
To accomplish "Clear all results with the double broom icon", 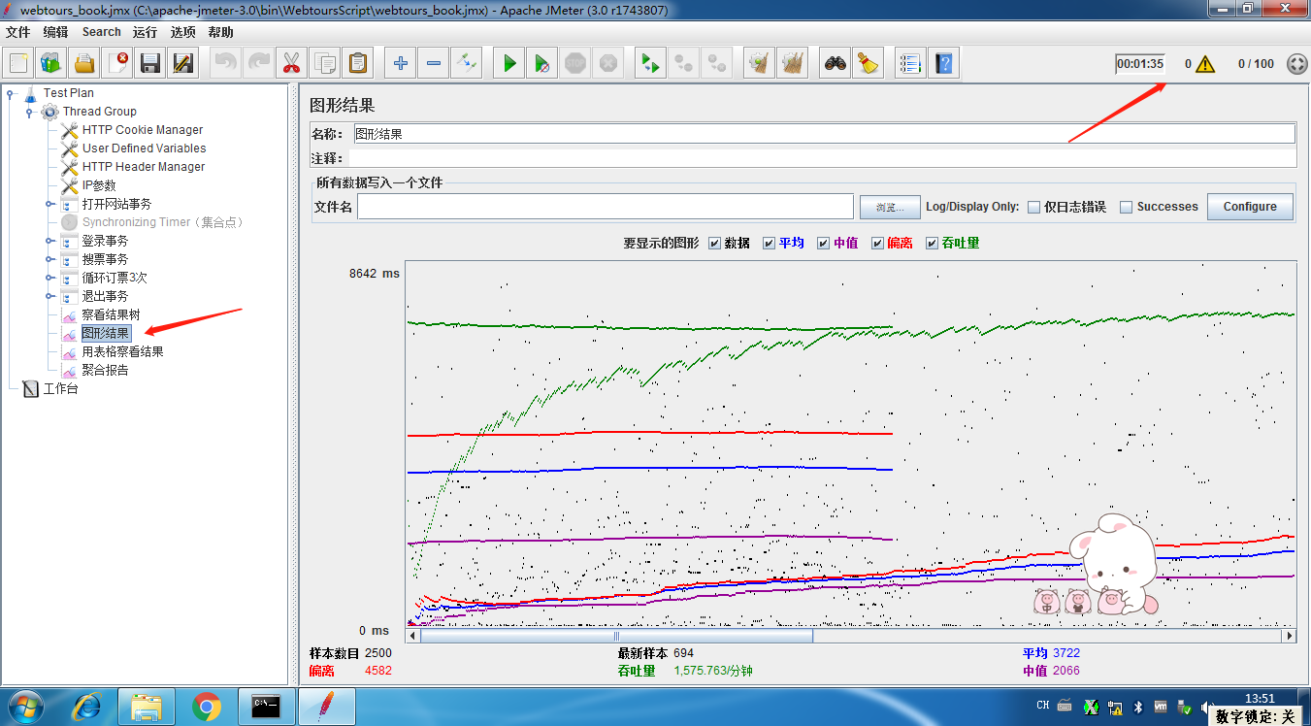I will tap(793, 64).
